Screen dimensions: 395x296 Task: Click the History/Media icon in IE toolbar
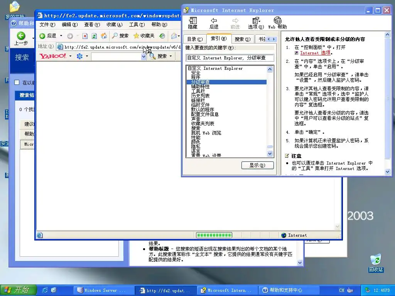tap(162, 36)
